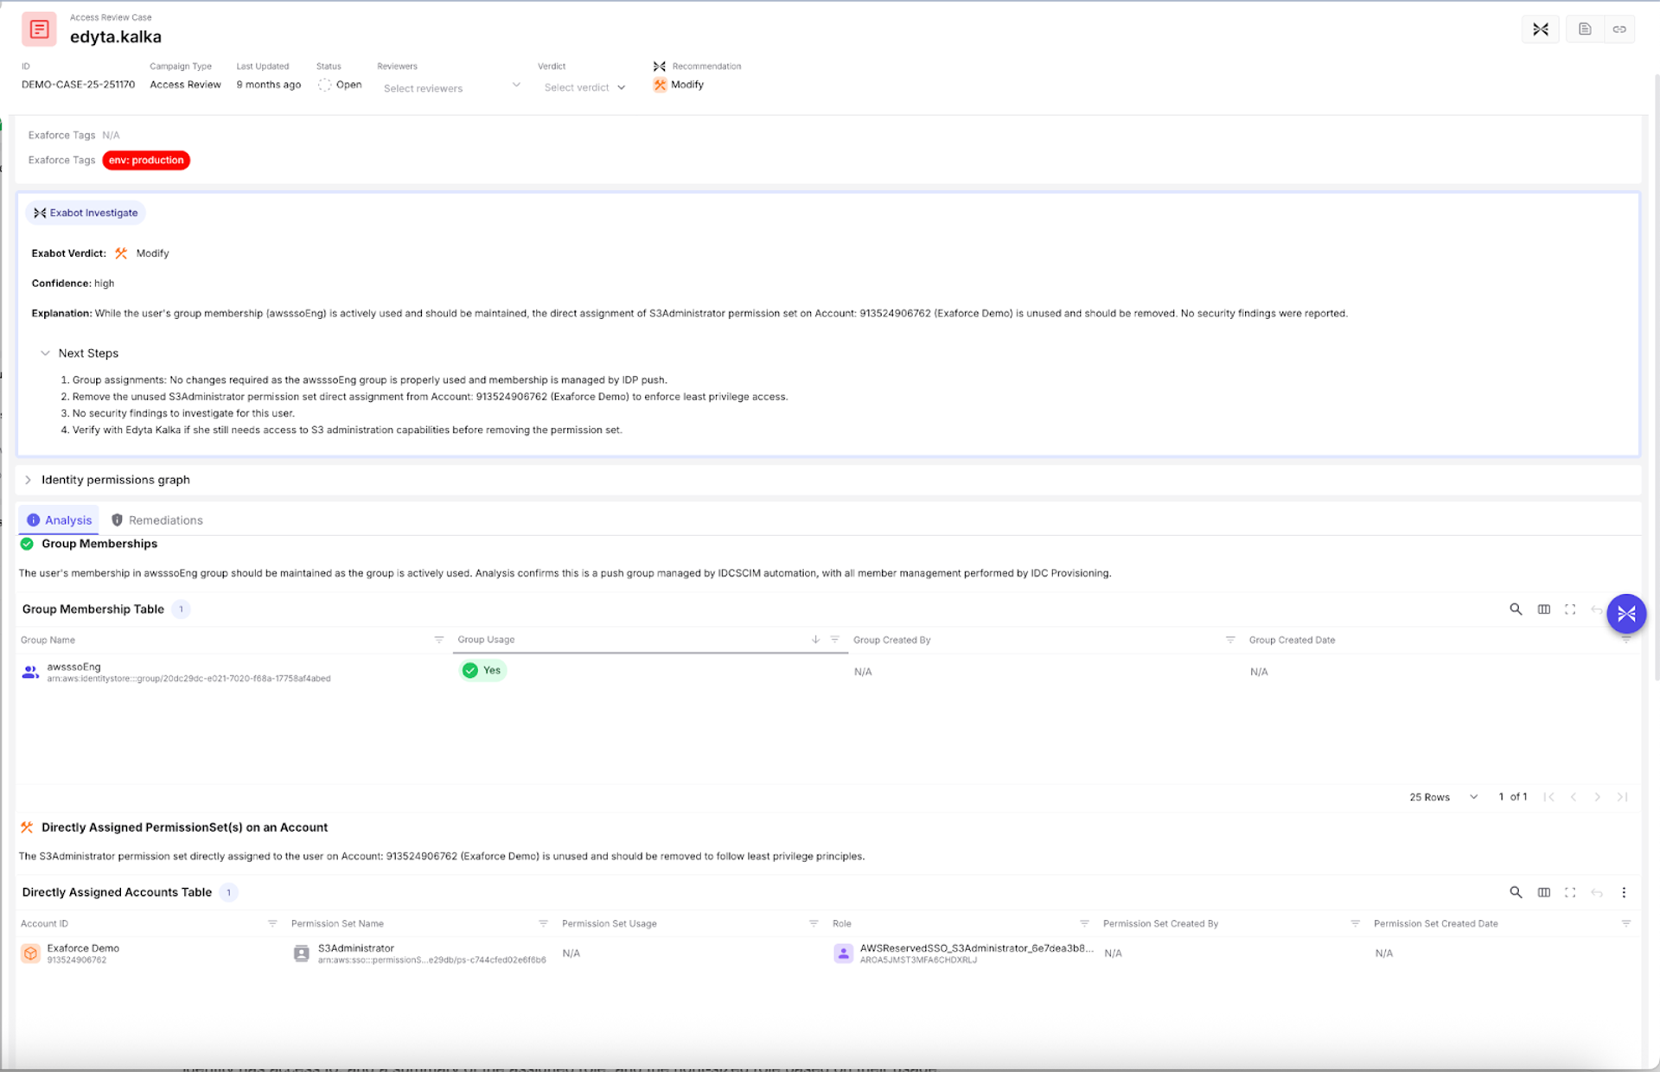
Task: Filter the Permission Set Name column
Action: coord(543,923)
